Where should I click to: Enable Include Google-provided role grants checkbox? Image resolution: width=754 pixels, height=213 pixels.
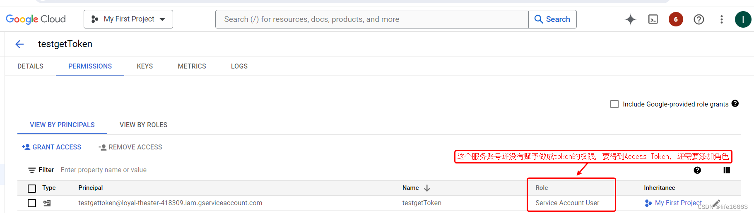tap(614, 104)
